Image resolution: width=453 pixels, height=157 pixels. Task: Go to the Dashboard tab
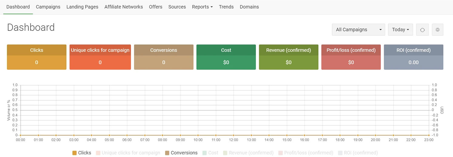pyautogui.click(x=18, y=7)
